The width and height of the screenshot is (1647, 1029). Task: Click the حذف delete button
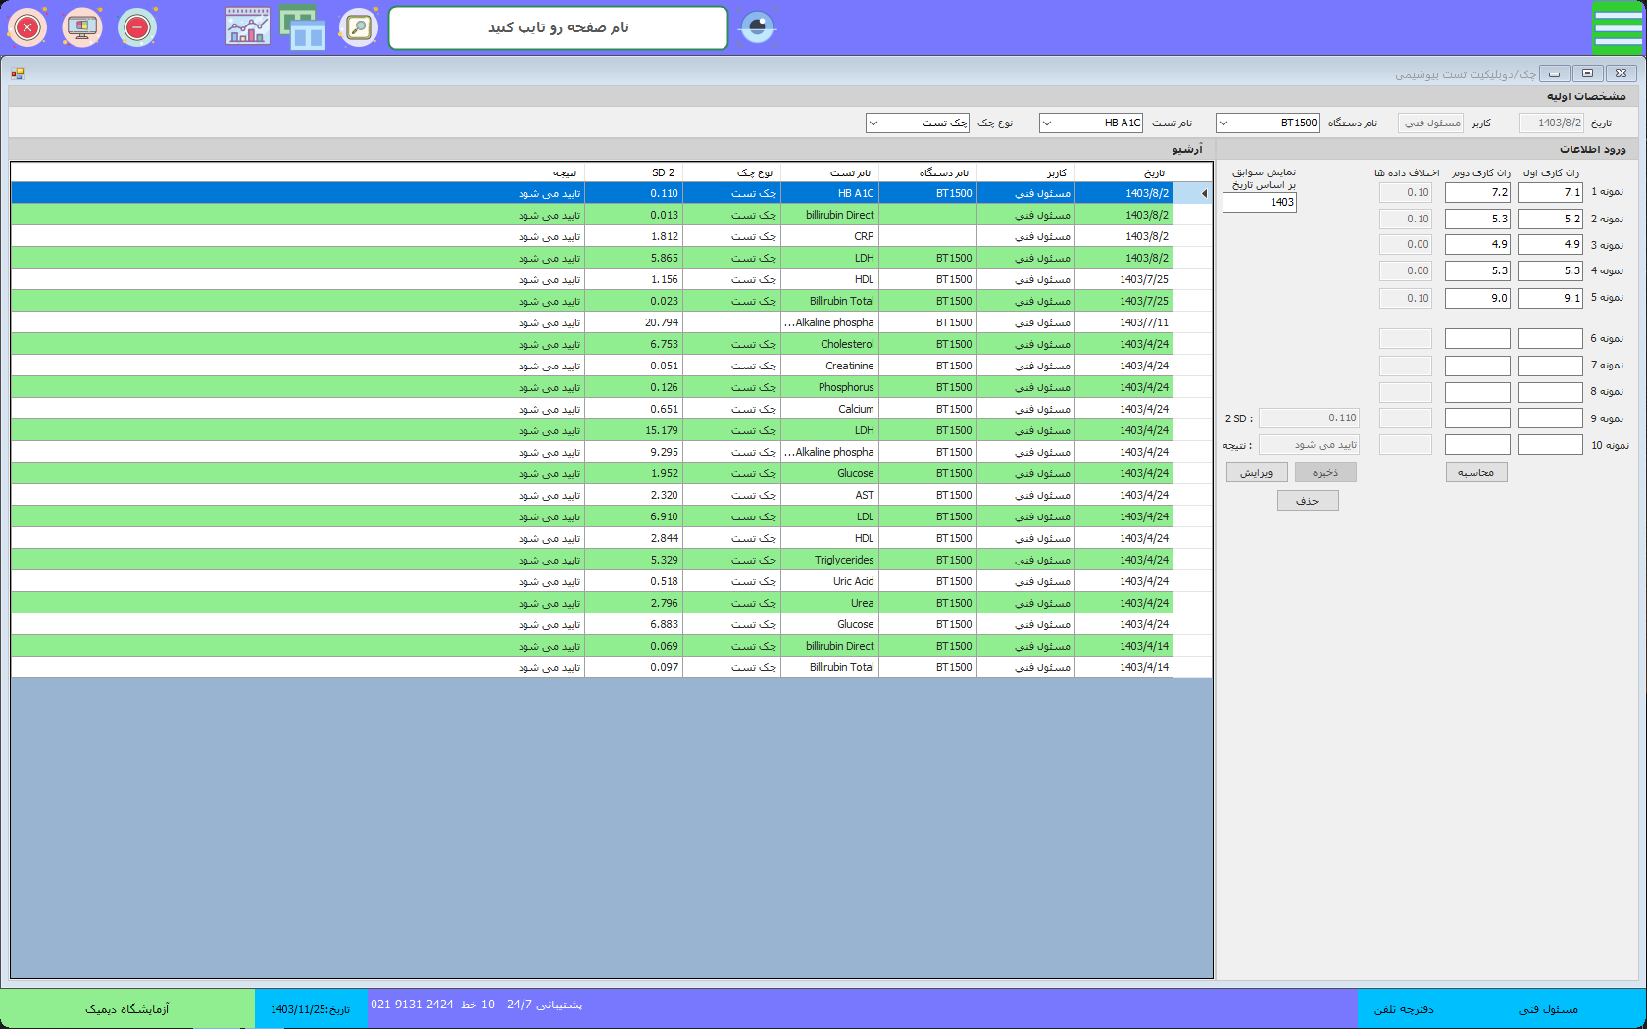tap(1308, 501)
